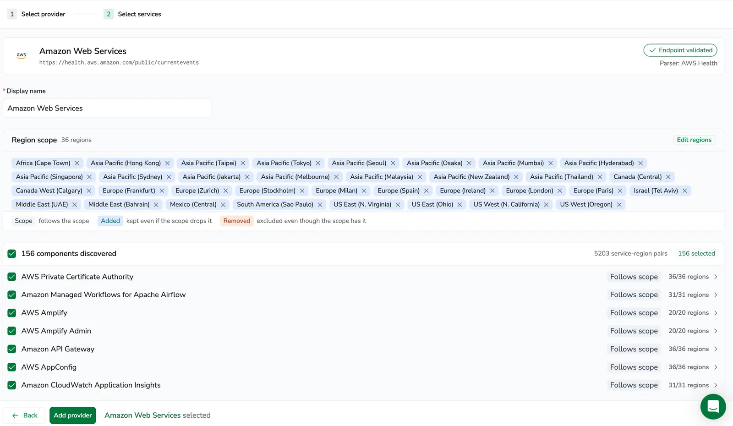Remove Europe (London) region tag
Viewport: 733px width, 426px height.
point(560,191)
